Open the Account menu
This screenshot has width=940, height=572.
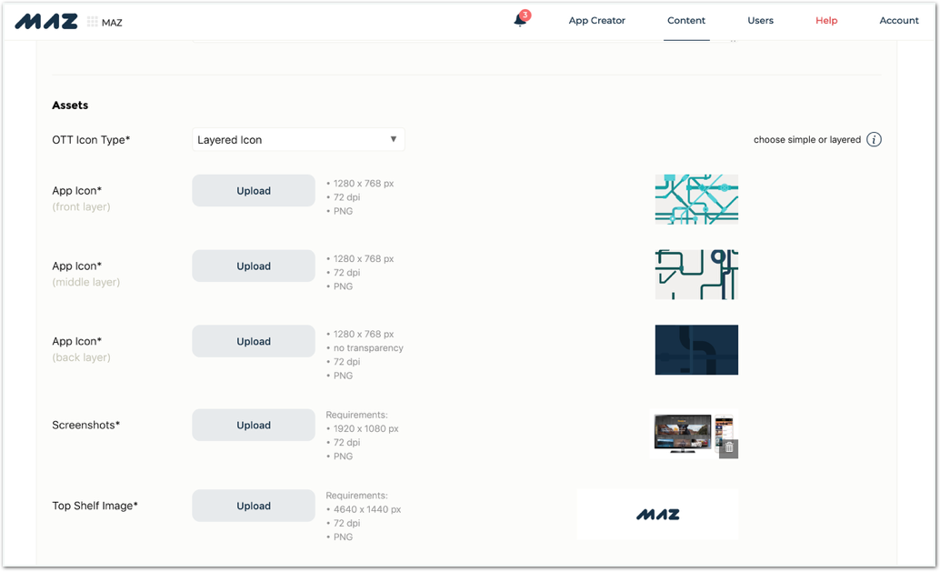898,20
